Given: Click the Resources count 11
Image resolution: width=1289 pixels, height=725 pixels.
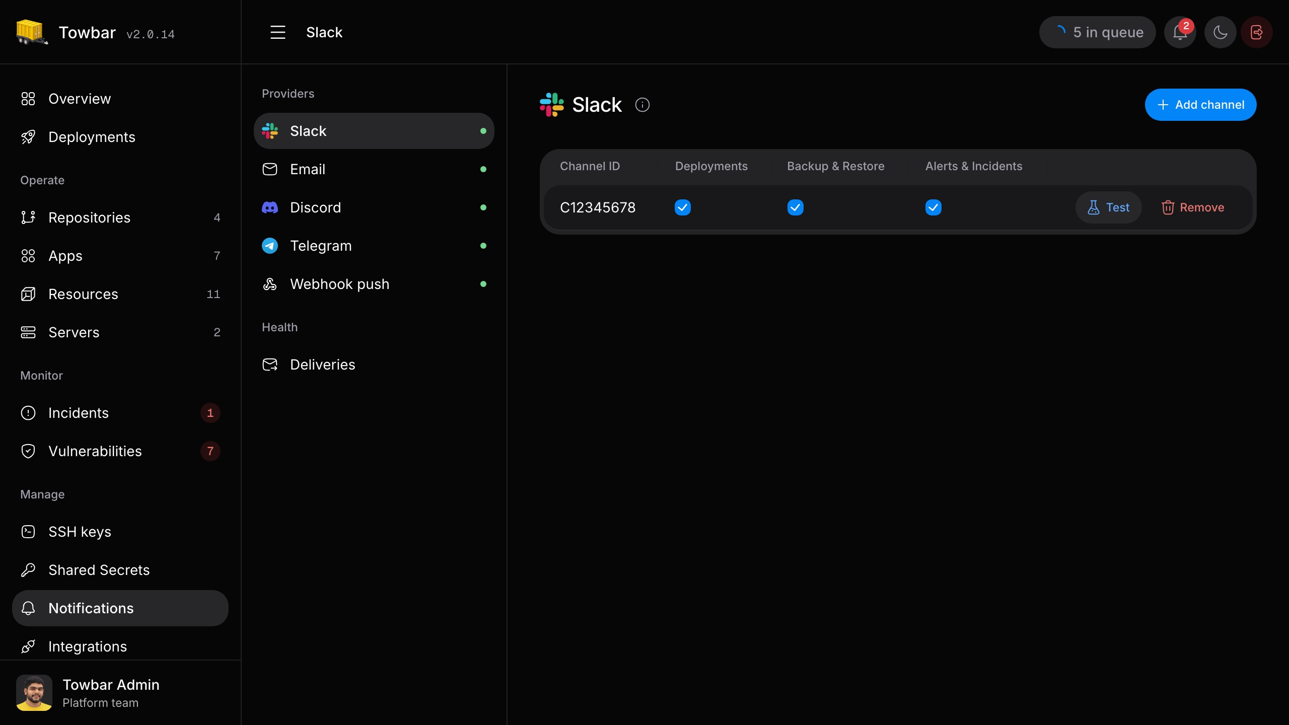Looking at the screenshot, I should pyautogui.click(x=213, y=294).
